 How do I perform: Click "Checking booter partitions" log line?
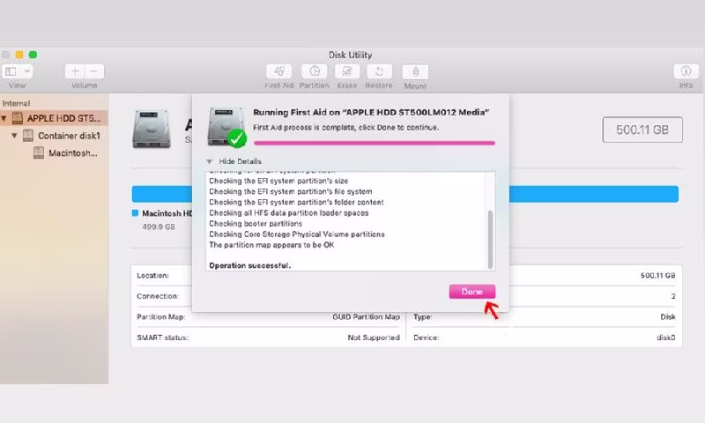256,224
